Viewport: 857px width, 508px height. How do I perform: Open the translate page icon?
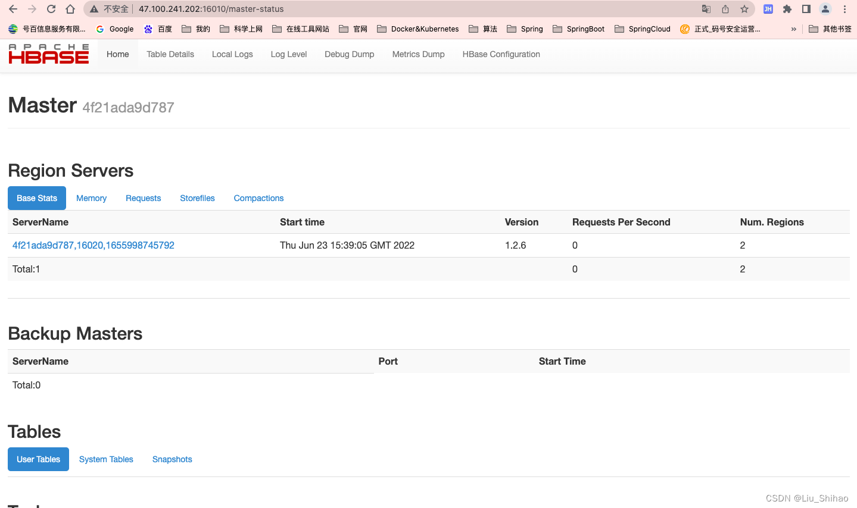706,9
